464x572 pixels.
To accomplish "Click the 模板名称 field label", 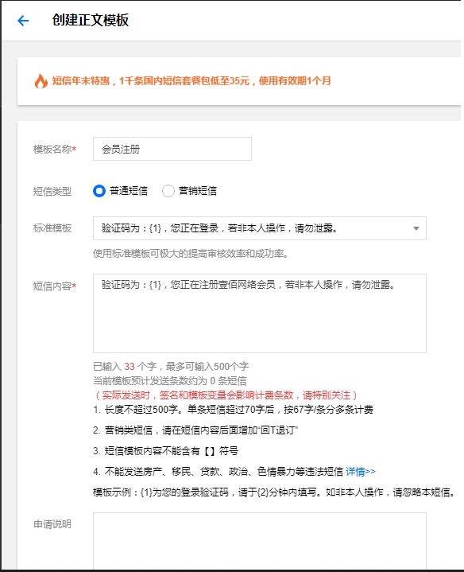I will click(55, 150).
